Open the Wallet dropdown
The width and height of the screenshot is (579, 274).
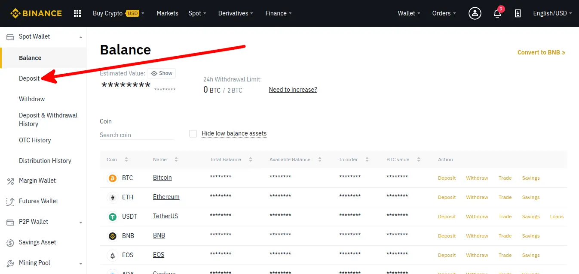tap(409, 13)
